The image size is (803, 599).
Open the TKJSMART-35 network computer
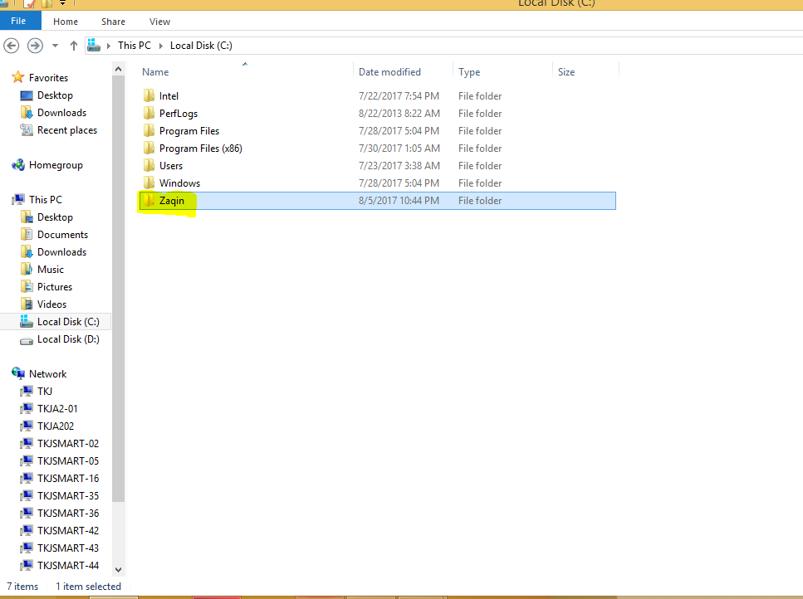click(67, 495)
